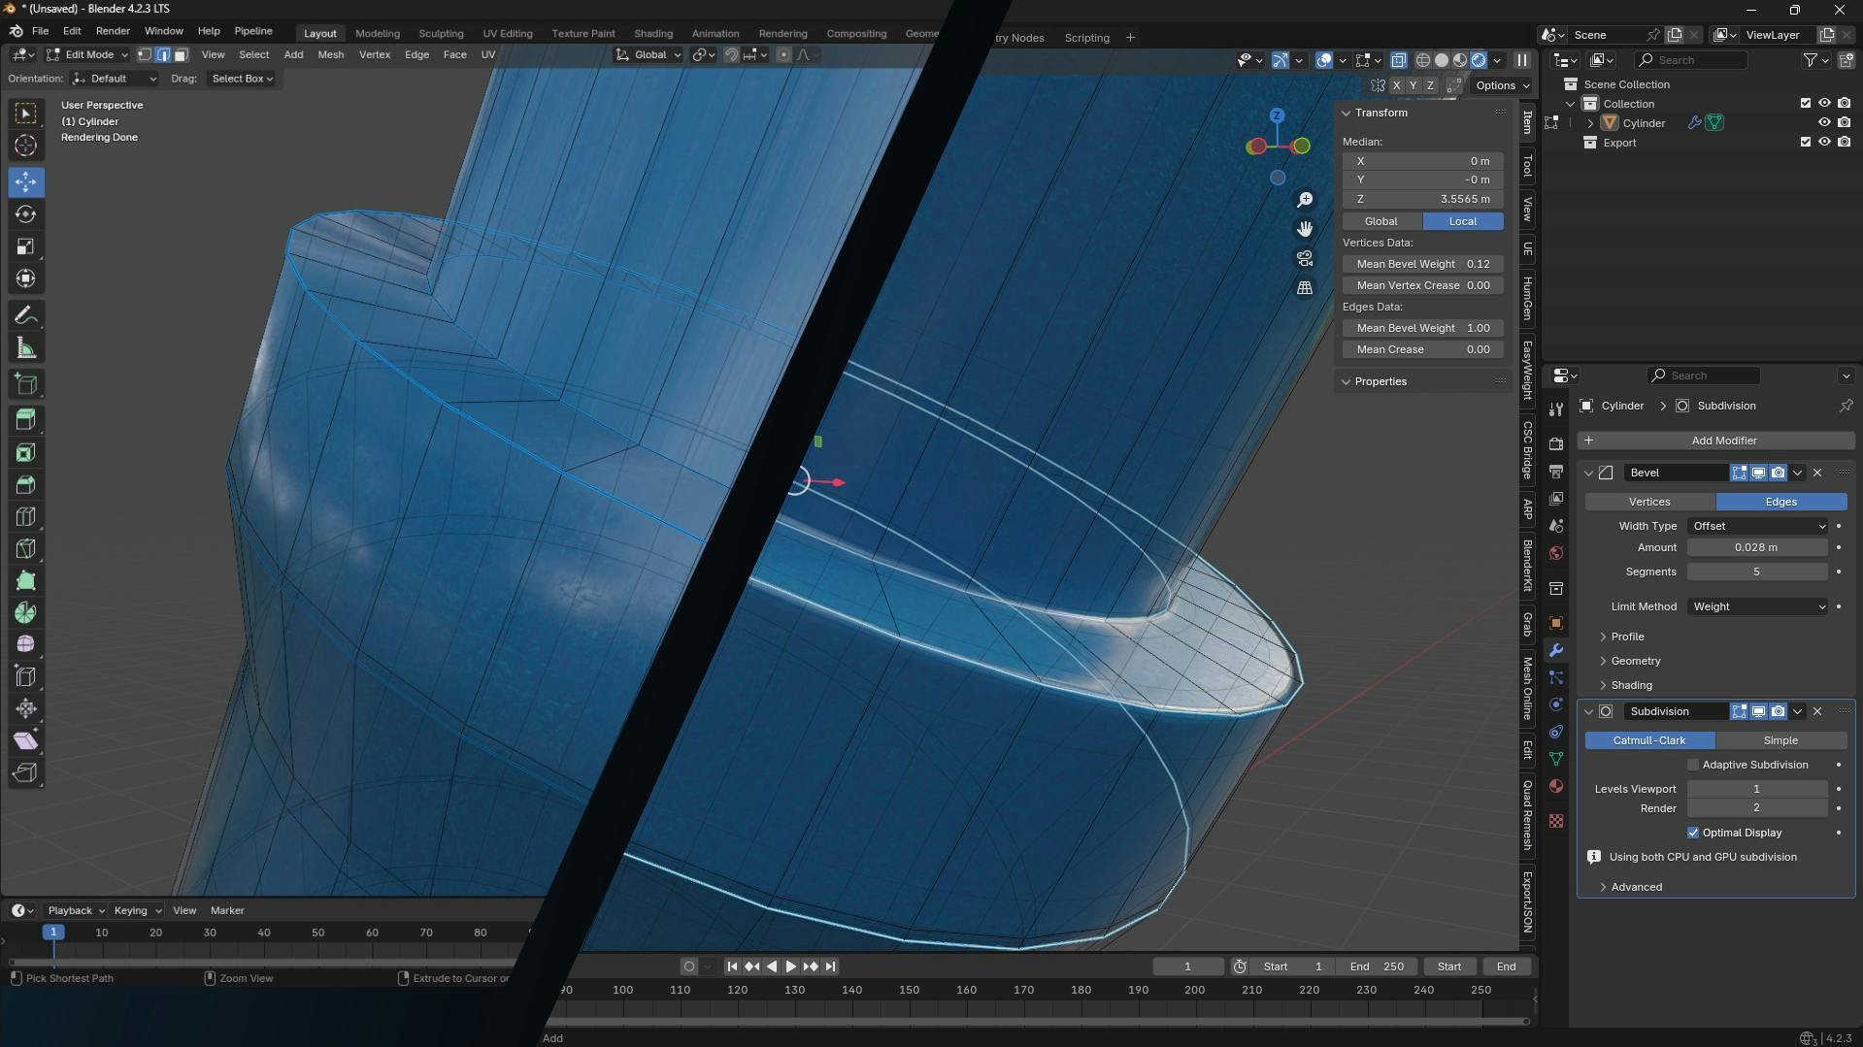This screenshot has width=1863, height=1047.
Task: Toggle Bevel modifier realtime viewport display
Action: [x=1758, y=473]
